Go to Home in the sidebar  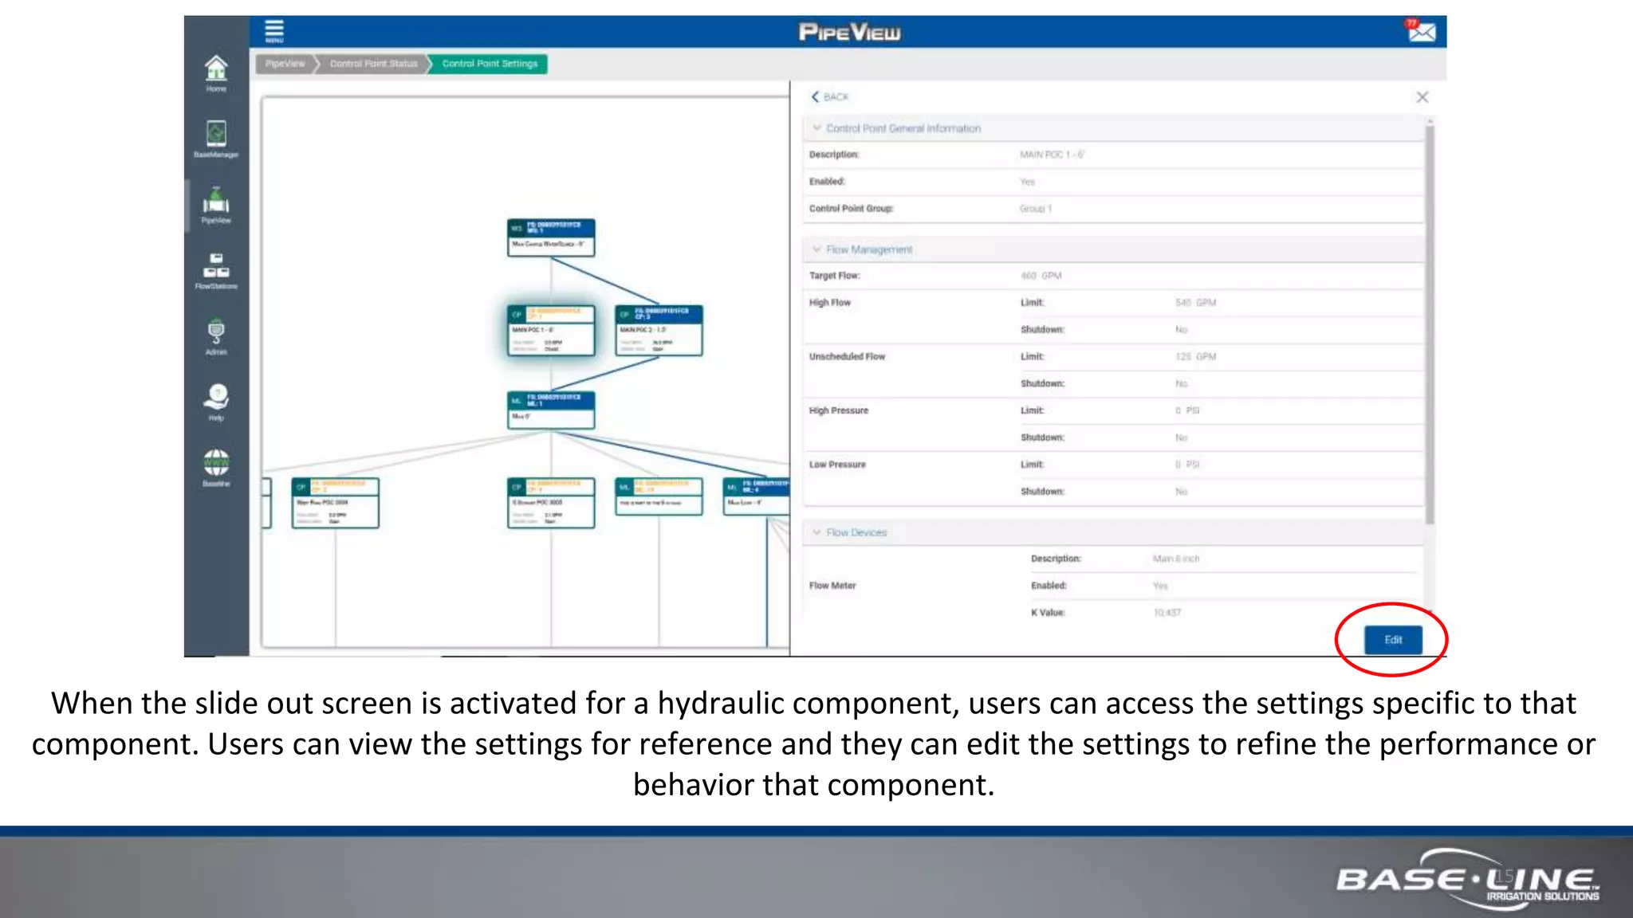click(x=216, y=74)
